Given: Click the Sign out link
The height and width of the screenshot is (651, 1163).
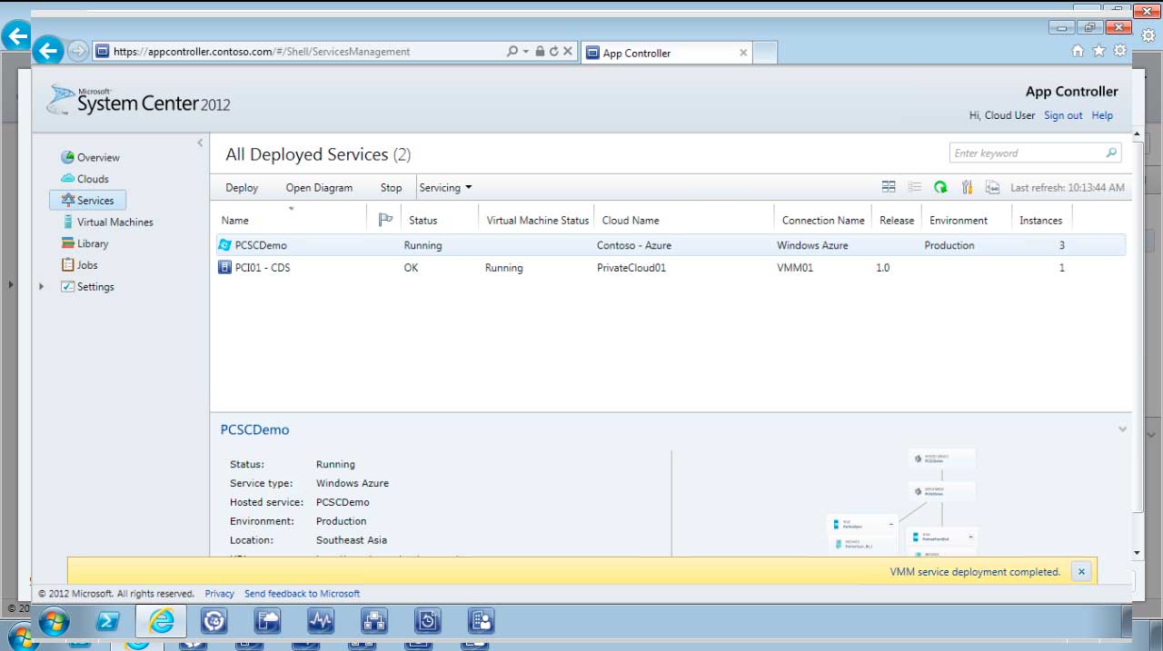Looking at the screenshot, I should point(1063,115).
